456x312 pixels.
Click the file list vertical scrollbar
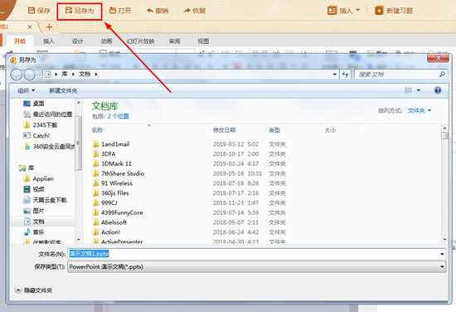coord(444,183)
